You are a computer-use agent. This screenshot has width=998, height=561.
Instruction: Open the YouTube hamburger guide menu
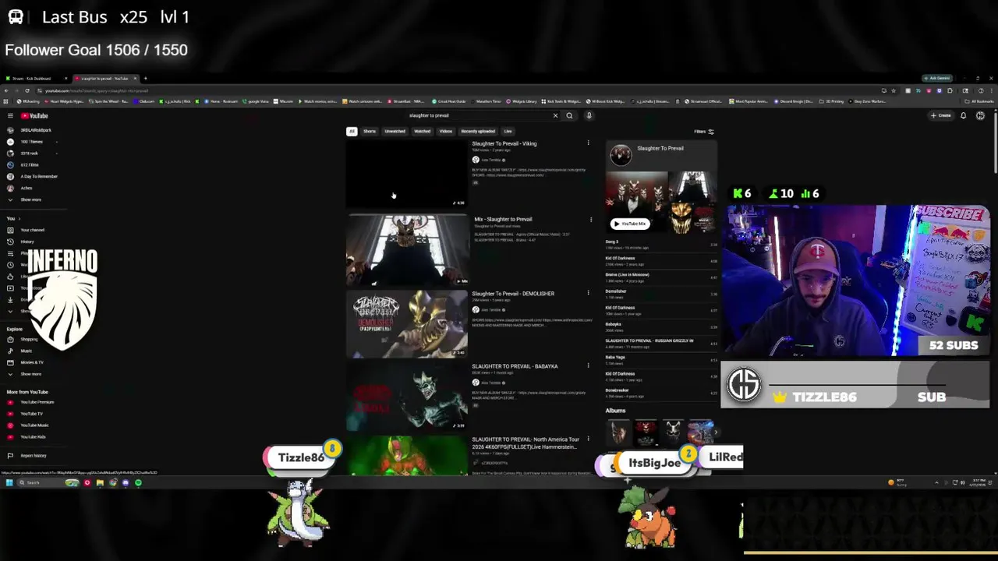pyautogui.click(x=10, y=115)
